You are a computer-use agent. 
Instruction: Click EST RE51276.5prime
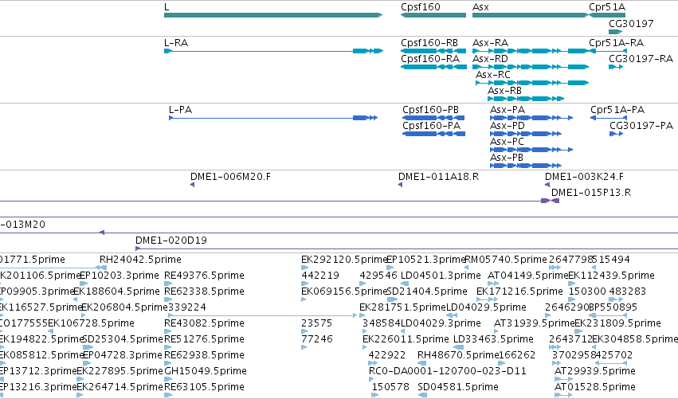pyautogui.click(x=204, y=339)
